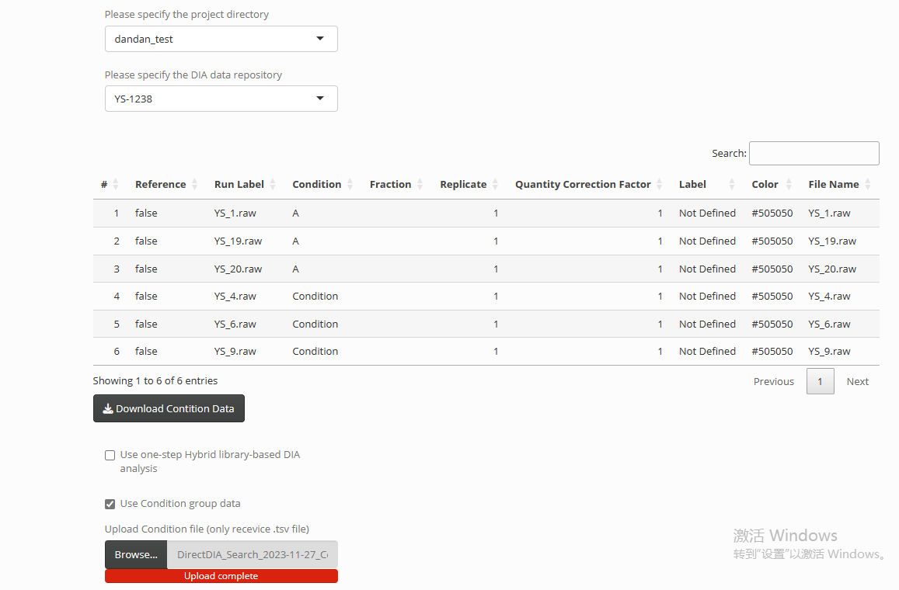Sort by File Name column icon
The height and width of the screenshot is (590, 899).
tap(868, 185)
